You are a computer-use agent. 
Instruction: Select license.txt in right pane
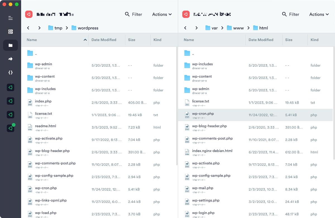click(255, 102)
